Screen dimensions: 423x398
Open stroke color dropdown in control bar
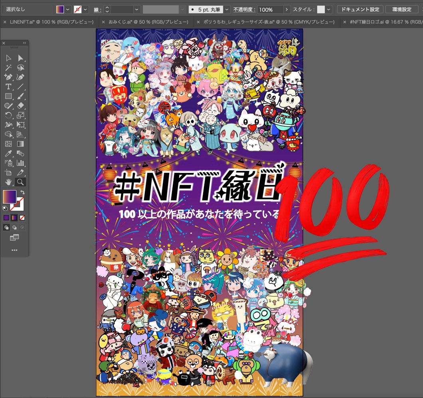point(85,10)
